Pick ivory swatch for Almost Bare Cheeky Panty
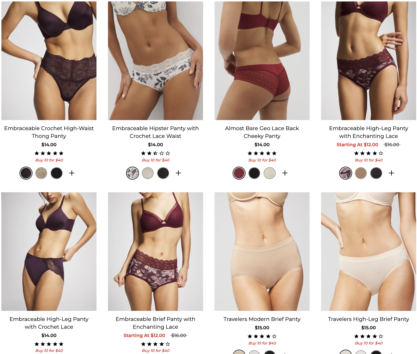Viewport: 417px width, 354px height. click(x=270, y=173)
